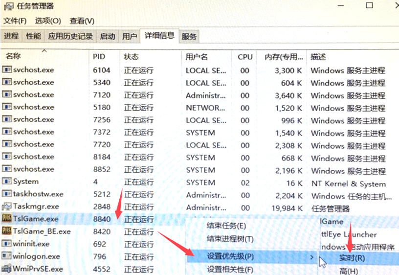The image size is (399, 275).
Task: Click the TslGame_BE.exe process icon
Action: (x=7, y=231)
